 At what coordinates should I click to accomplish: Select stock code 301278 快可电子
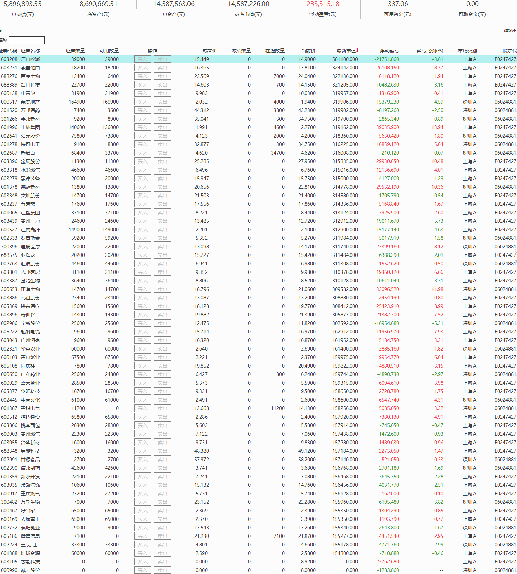[x=9, y=144]
